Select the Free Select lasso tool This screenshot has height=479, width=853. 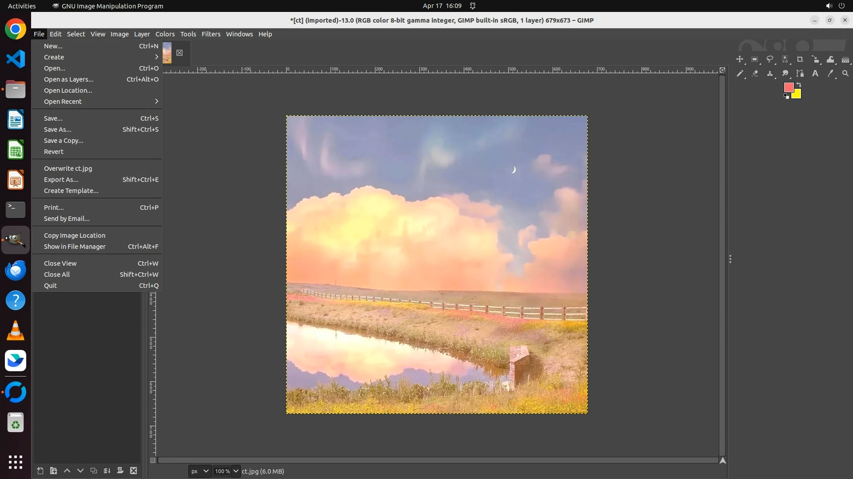click(x=770, y=59)
